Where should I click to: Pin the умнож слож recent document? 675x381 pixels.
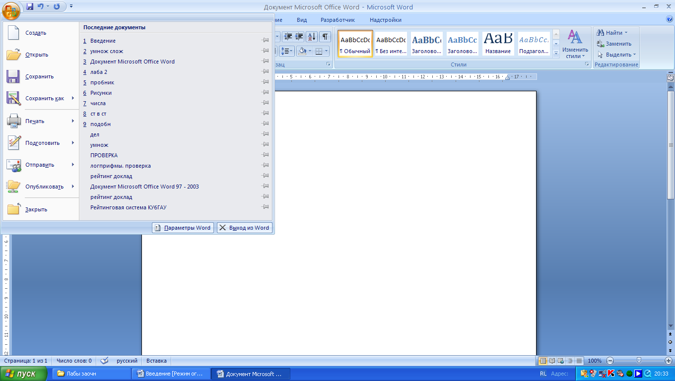(266, 51)
